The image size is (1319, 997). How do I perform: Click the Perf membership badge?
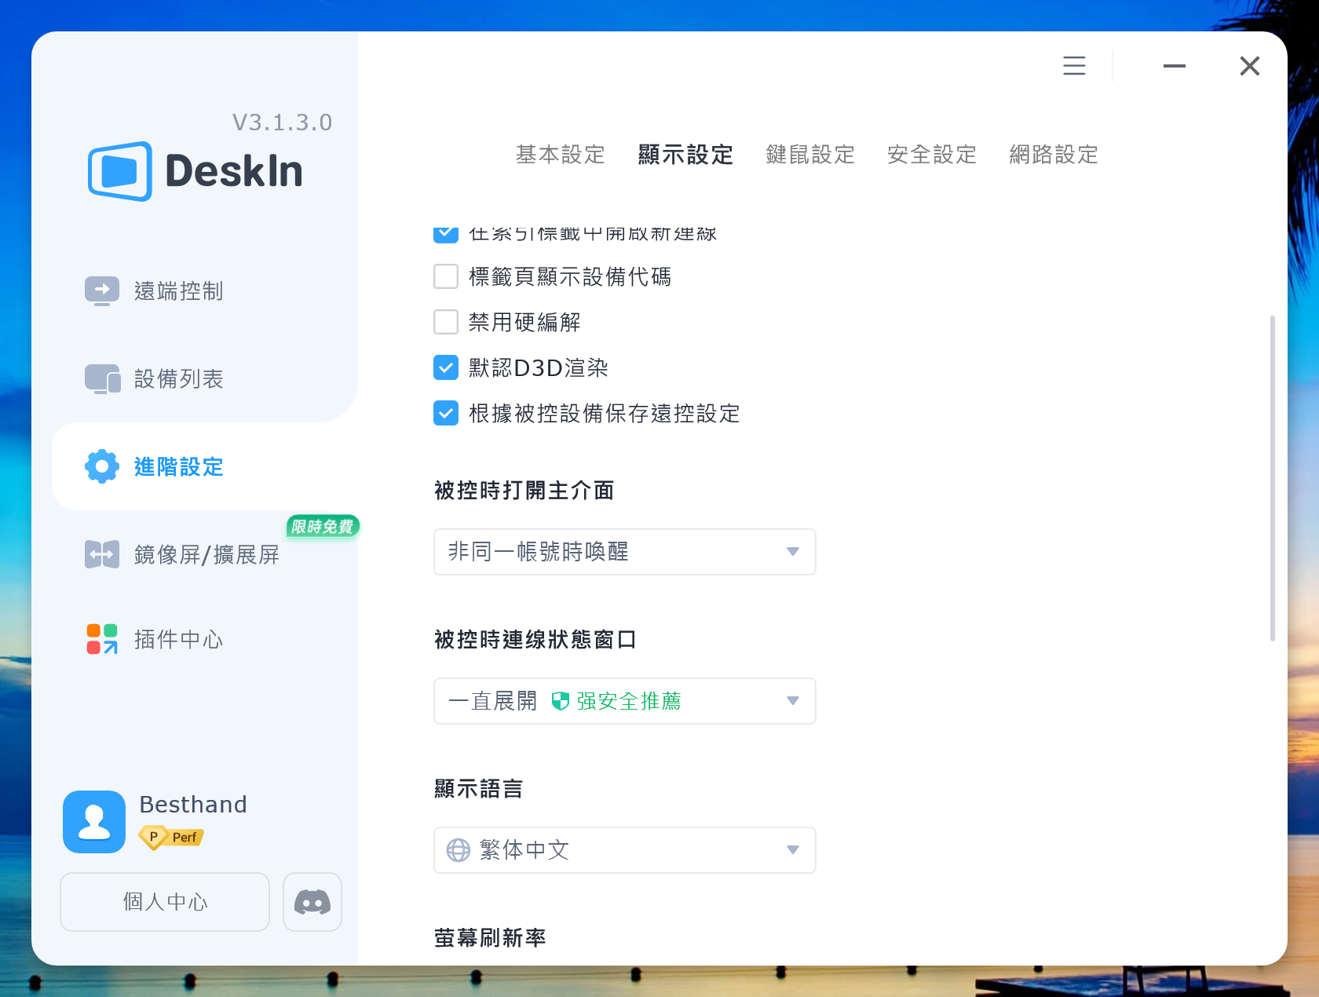[171, 838]
